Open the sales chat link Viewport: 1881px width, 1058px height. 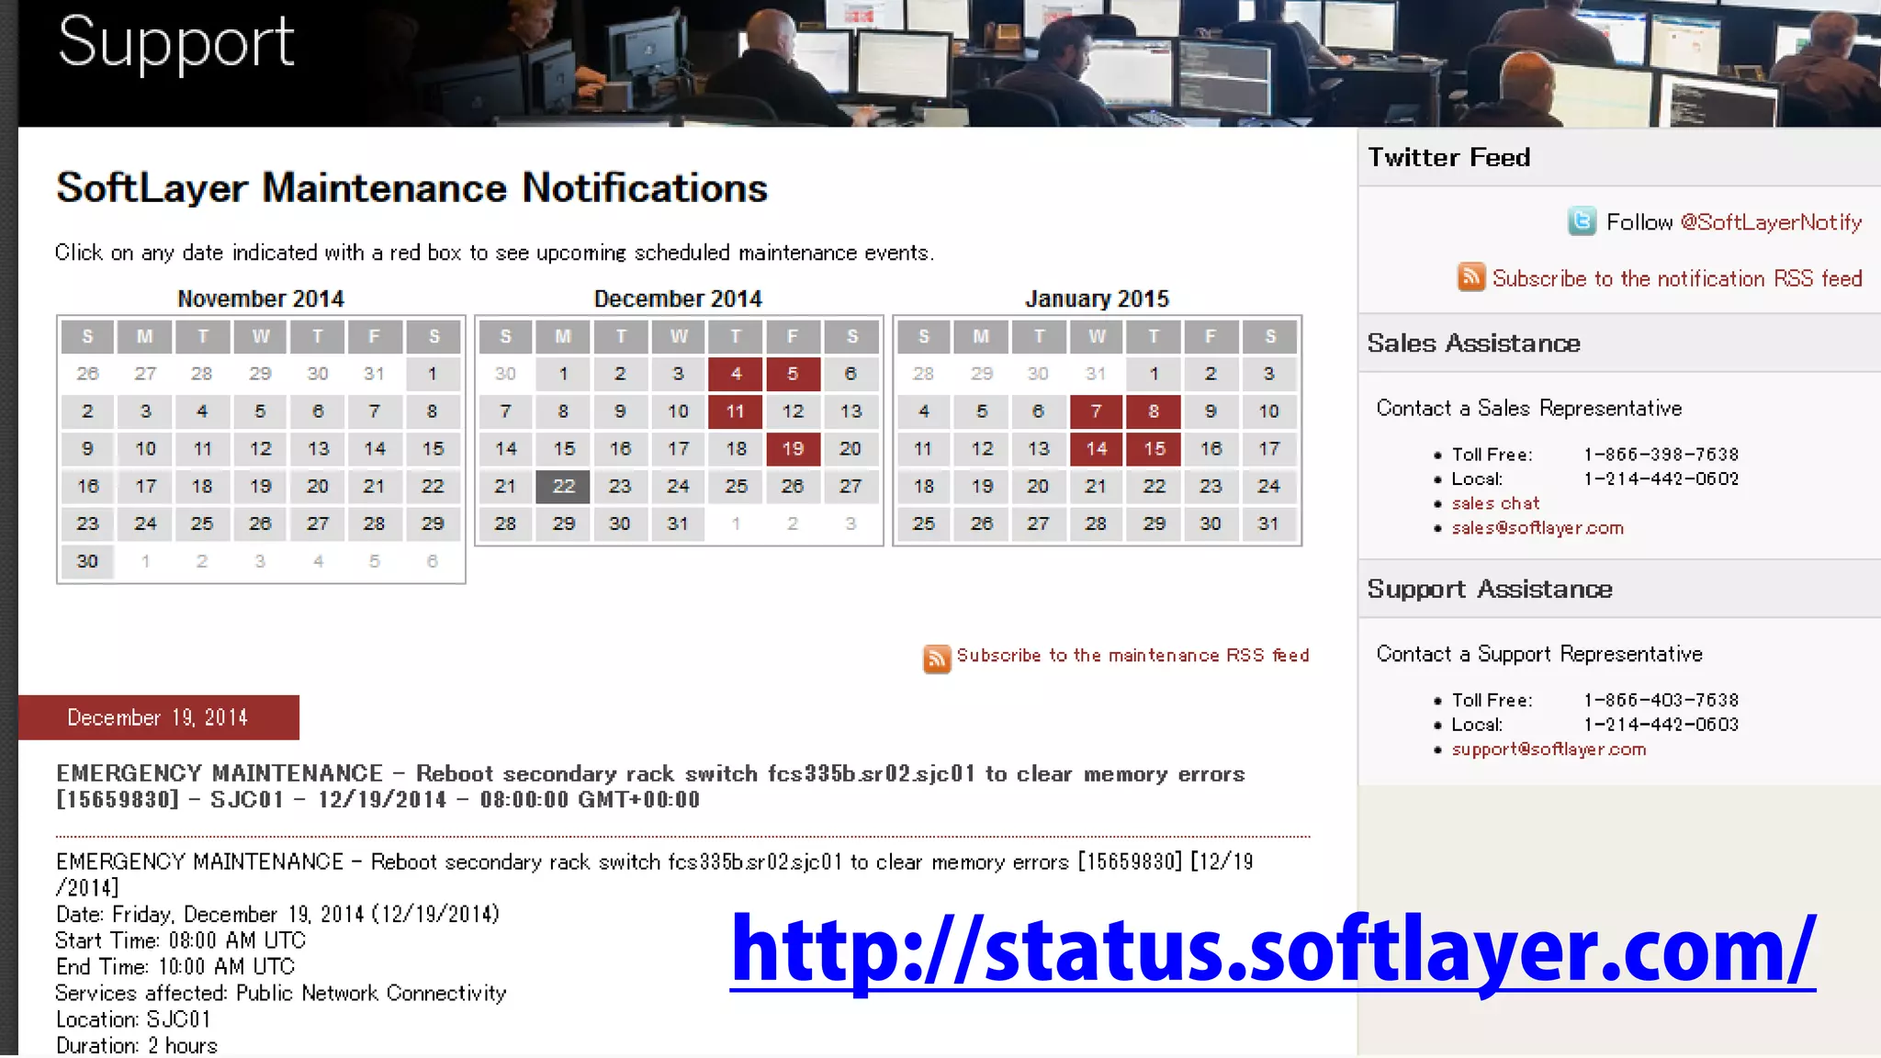pos(1495,503)
